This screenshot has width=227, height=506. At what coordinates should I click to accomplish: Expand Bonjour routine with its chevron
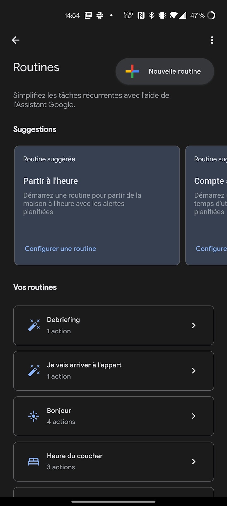point(194,416)
